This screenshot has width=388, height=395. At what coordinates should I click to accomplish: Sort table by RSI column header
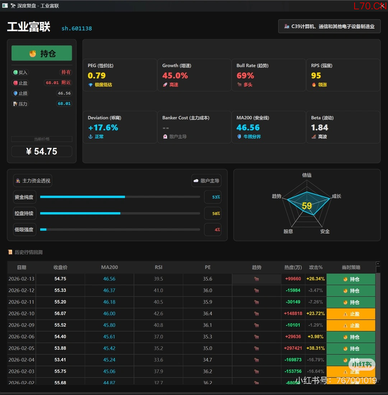pyautogui.click(x=158, y=267)
